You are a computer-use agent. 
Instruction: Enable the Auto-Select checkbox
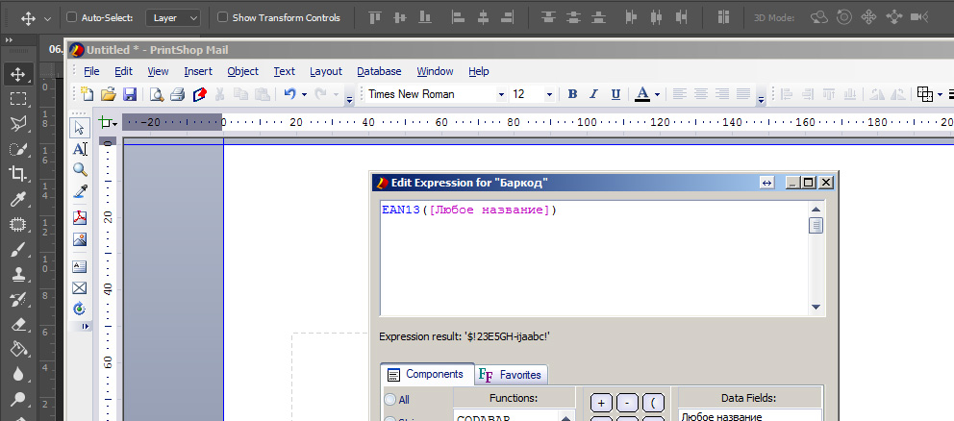(71, 17)
